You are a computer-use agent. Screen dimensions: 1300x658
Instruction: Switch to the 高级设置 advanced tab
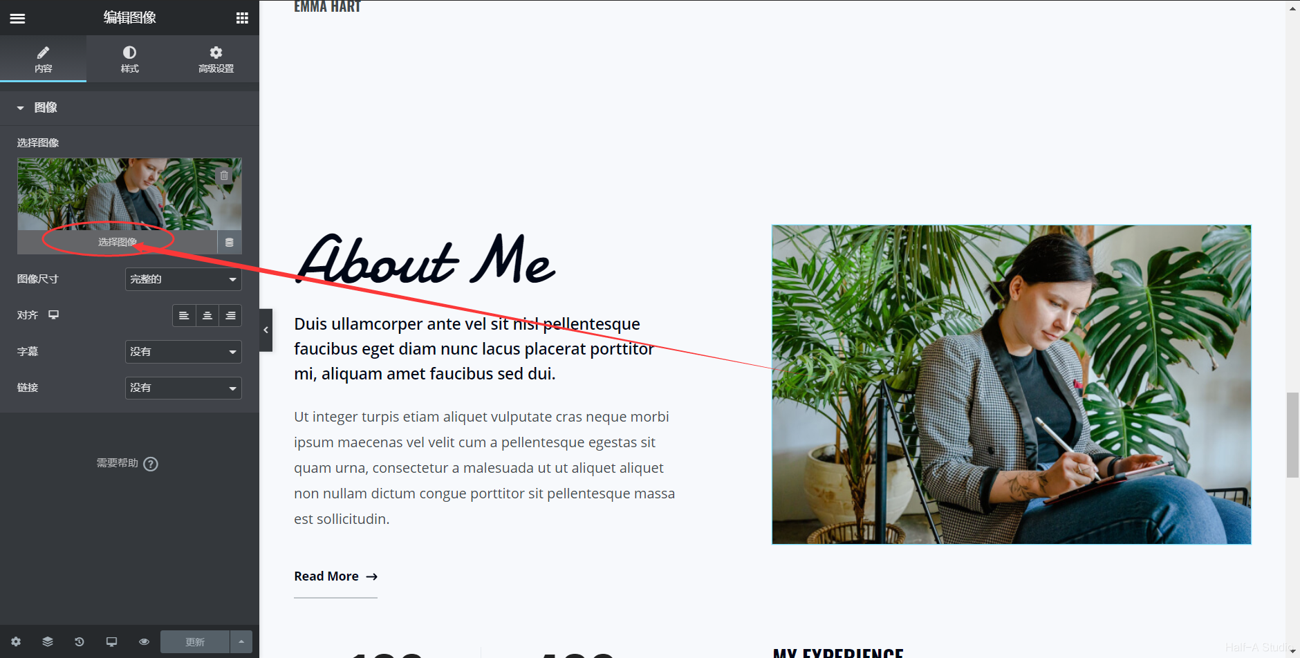pos(216,59)
